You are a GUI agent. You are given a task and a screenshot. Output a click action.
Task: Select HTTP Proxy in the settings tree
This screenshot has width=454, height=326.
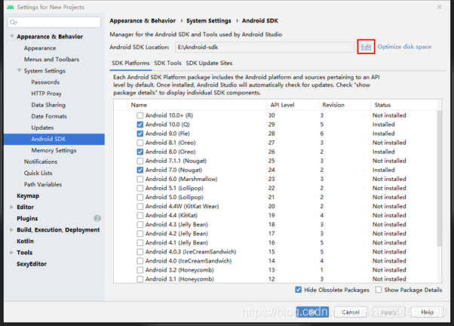[46, 94]
